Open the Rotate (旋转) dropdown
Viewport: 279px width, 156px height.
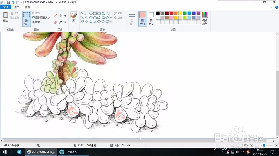[x=37, y=22]
